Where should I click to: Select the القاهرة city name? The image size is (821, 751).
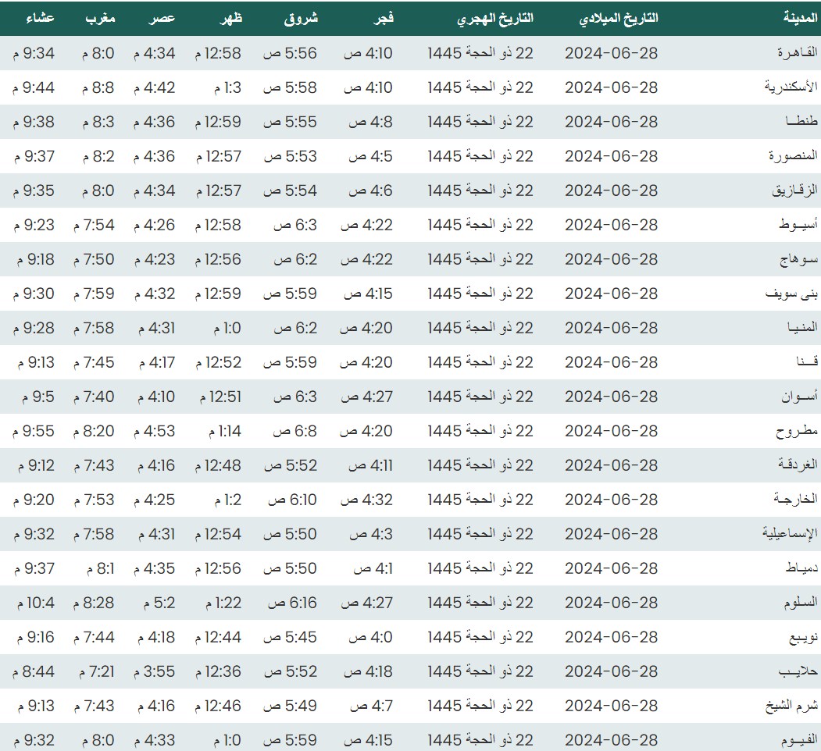(x=797, y=53)
